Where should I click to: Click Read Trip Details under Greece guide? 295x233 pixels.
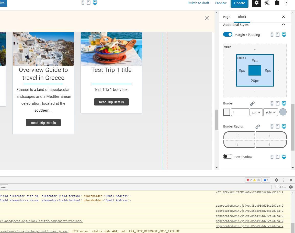[43, 123]
